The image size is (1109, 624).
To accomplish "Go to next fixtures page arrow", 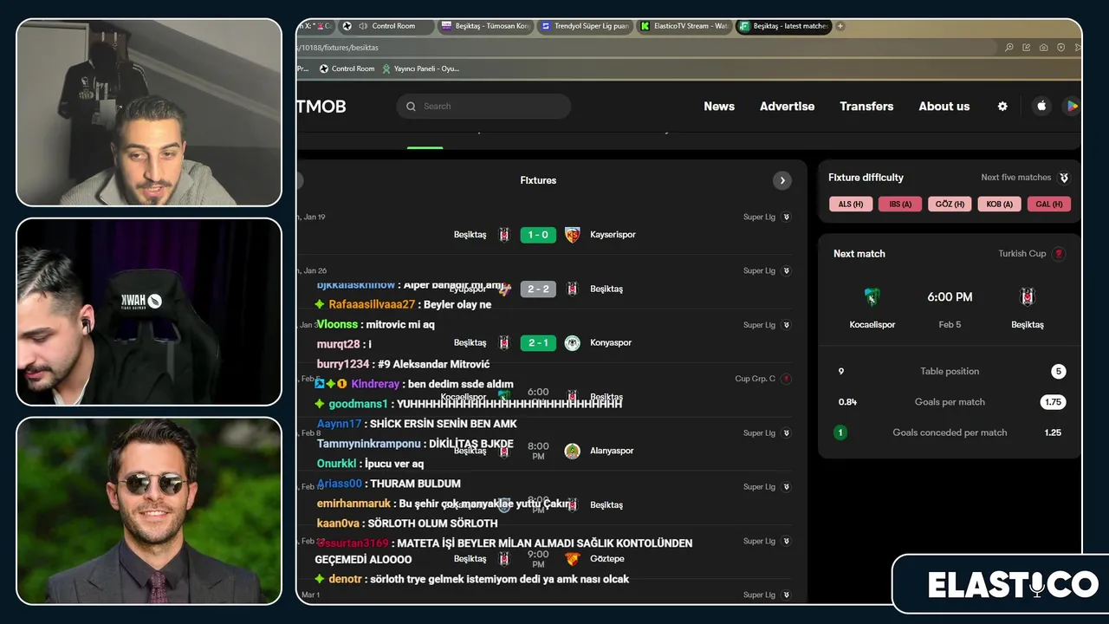I will pyautogui.click(x=782, y=180).
